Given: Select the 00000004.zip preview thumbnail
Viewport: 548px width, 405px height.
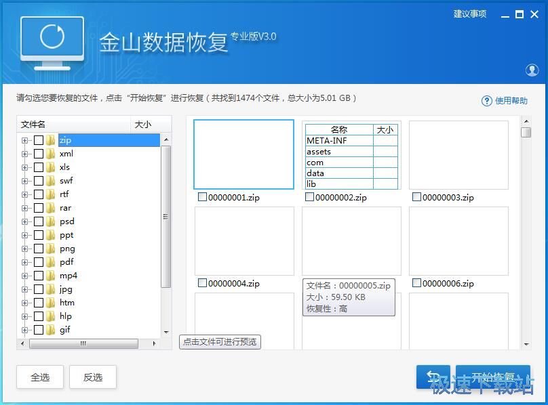Looking at the screenshot, I should point(244,241).
